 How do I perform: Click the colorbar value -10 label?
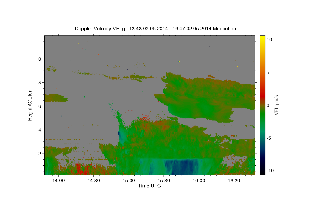pos(270,171)
